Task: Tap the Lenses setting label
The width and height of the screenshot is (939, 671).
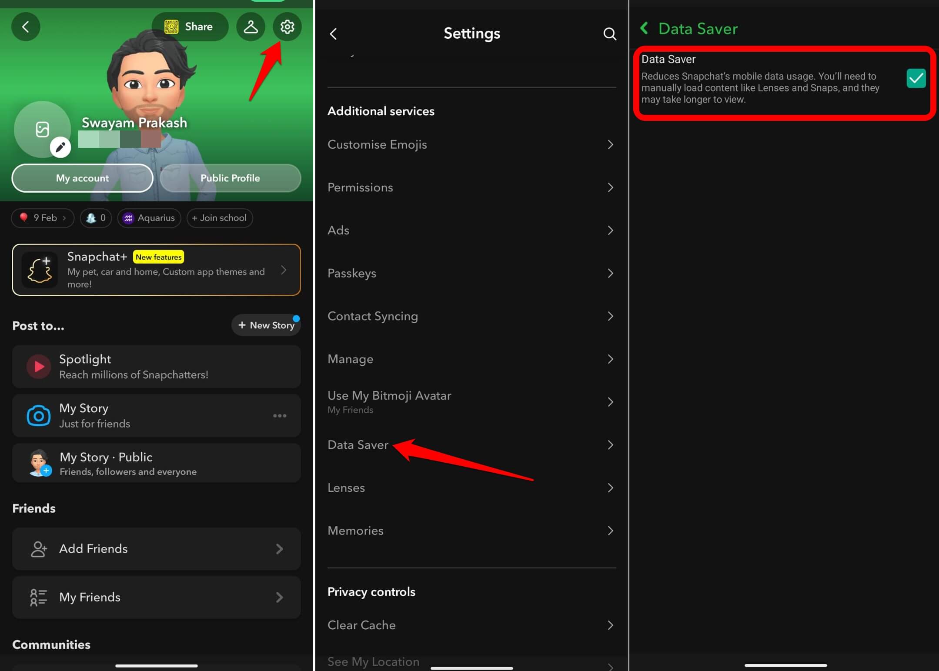Action: [346, 488]
